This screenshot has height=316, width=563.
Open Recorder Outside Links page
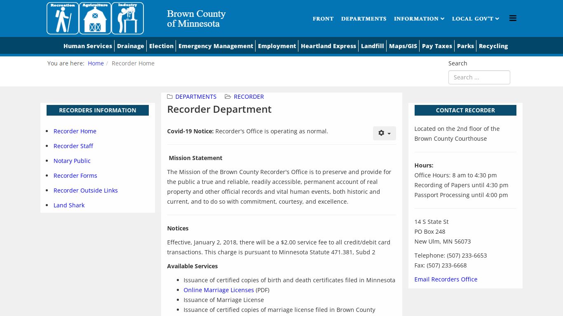tap(86, 191)
